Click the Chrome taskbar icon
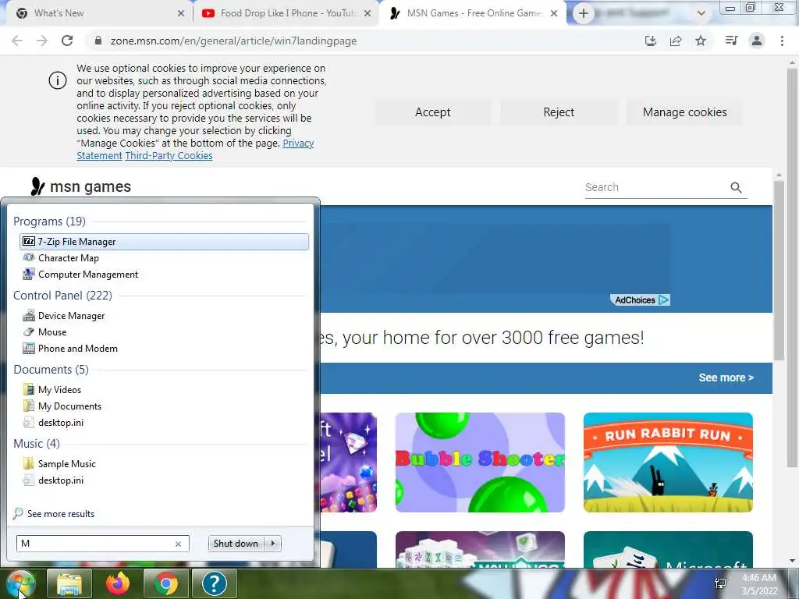This screenshot has width=799, height=599. [x=166, y=583]
